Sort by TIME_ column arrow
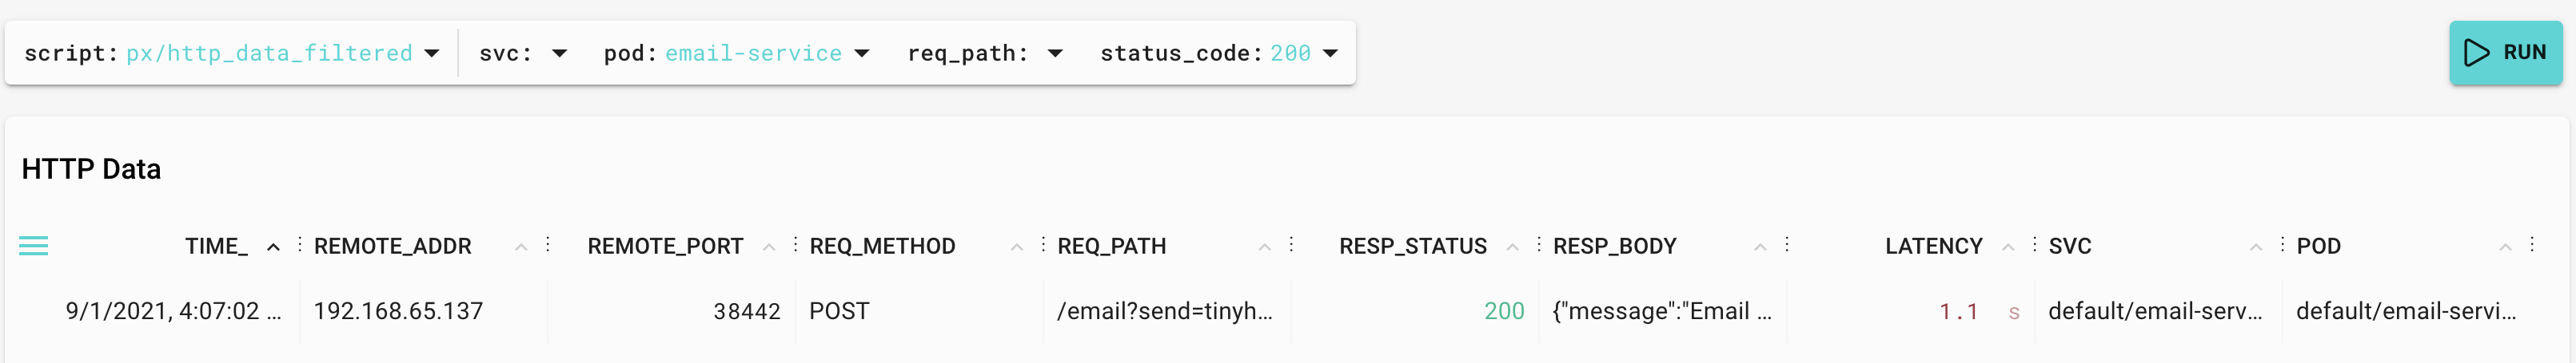This screenshot has height=363, width=2576. click(x=273, y=247)
